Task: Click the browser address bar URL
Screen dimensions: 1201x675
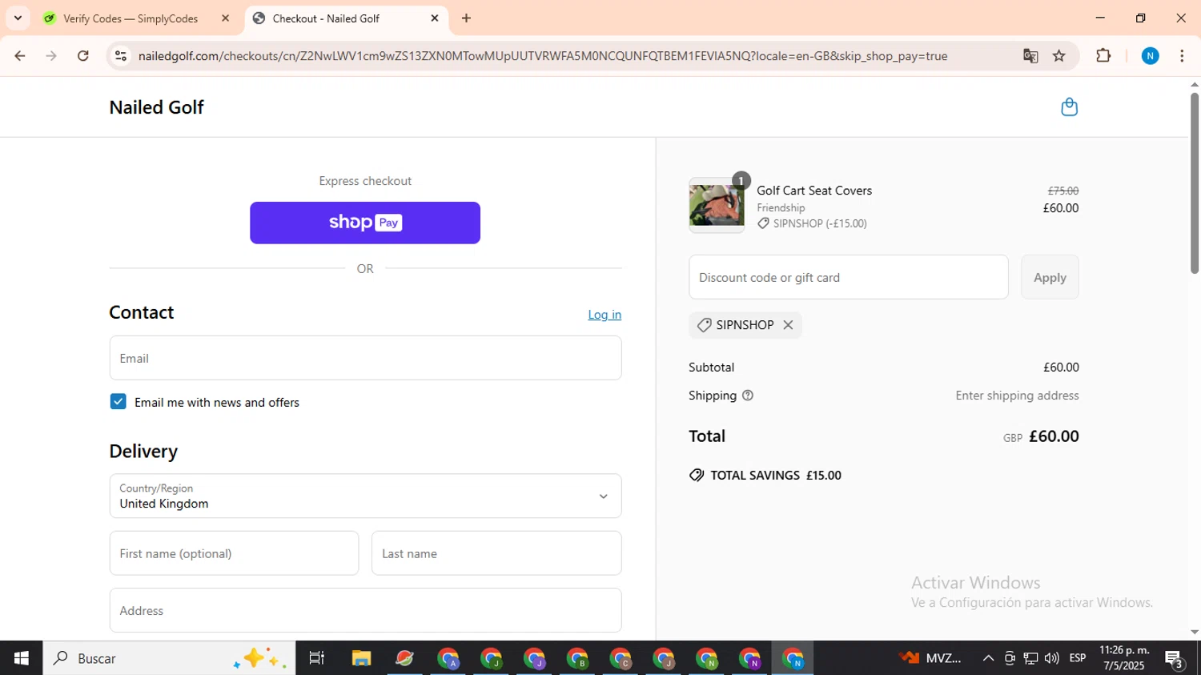Action: pos(543,56)
